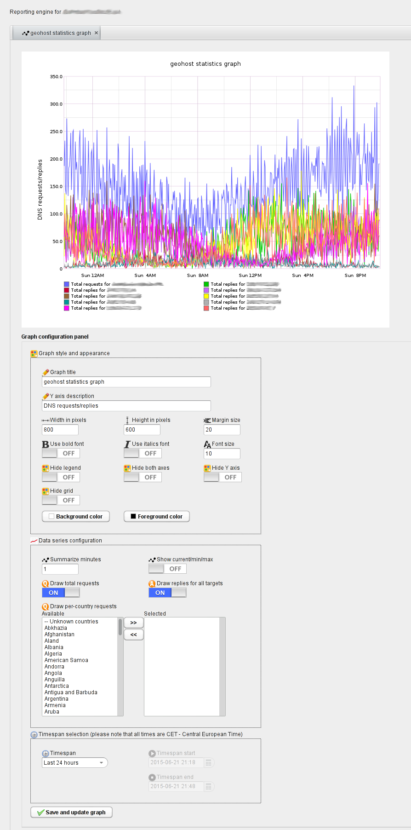Click the Hide both axes palette icon
Viewport: 411px width, 830px height.
[127, 468]
